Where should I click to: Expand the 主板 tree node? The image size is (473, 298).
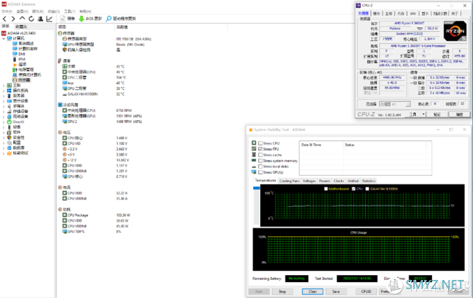(x=3, y=85)
